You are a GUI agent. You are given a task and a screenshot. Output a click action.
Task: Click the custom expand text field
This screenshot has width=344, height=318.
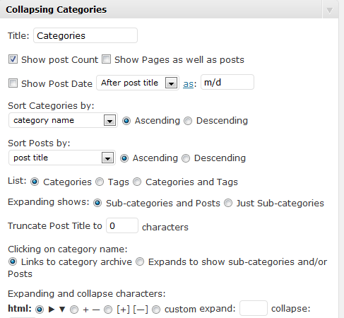[254, 308]
